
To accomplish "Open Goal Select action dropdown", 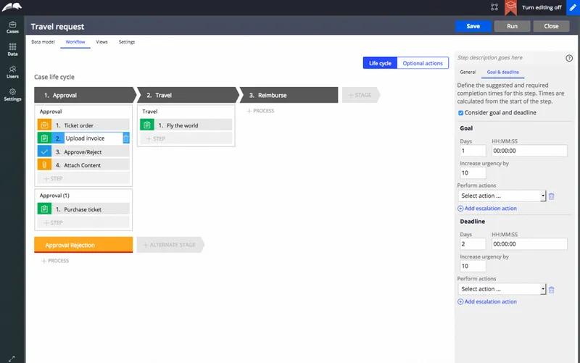I will pyautogui.click(x=502, y=196).
